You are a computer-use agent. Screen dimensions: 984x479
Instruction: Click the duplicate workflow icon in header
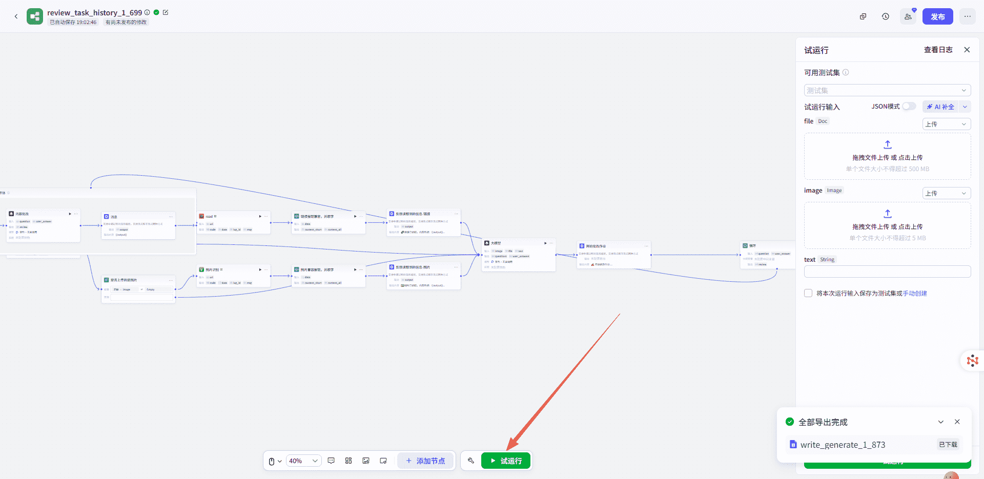(x=863, y=16)
